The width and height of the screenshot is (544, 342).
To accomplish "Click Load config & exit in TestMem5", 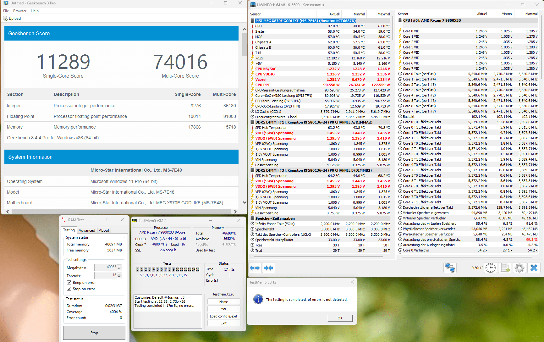I will (224, 316).
